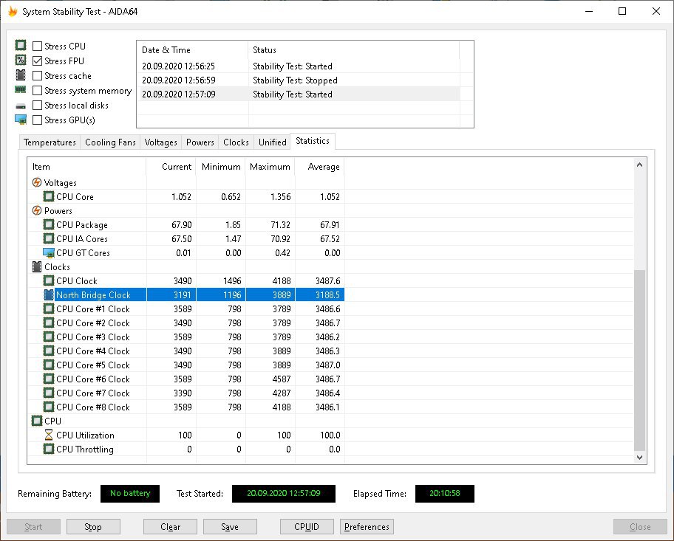
Task: Select the CPU Core #7 Clock row
Action: click(186, 393)
